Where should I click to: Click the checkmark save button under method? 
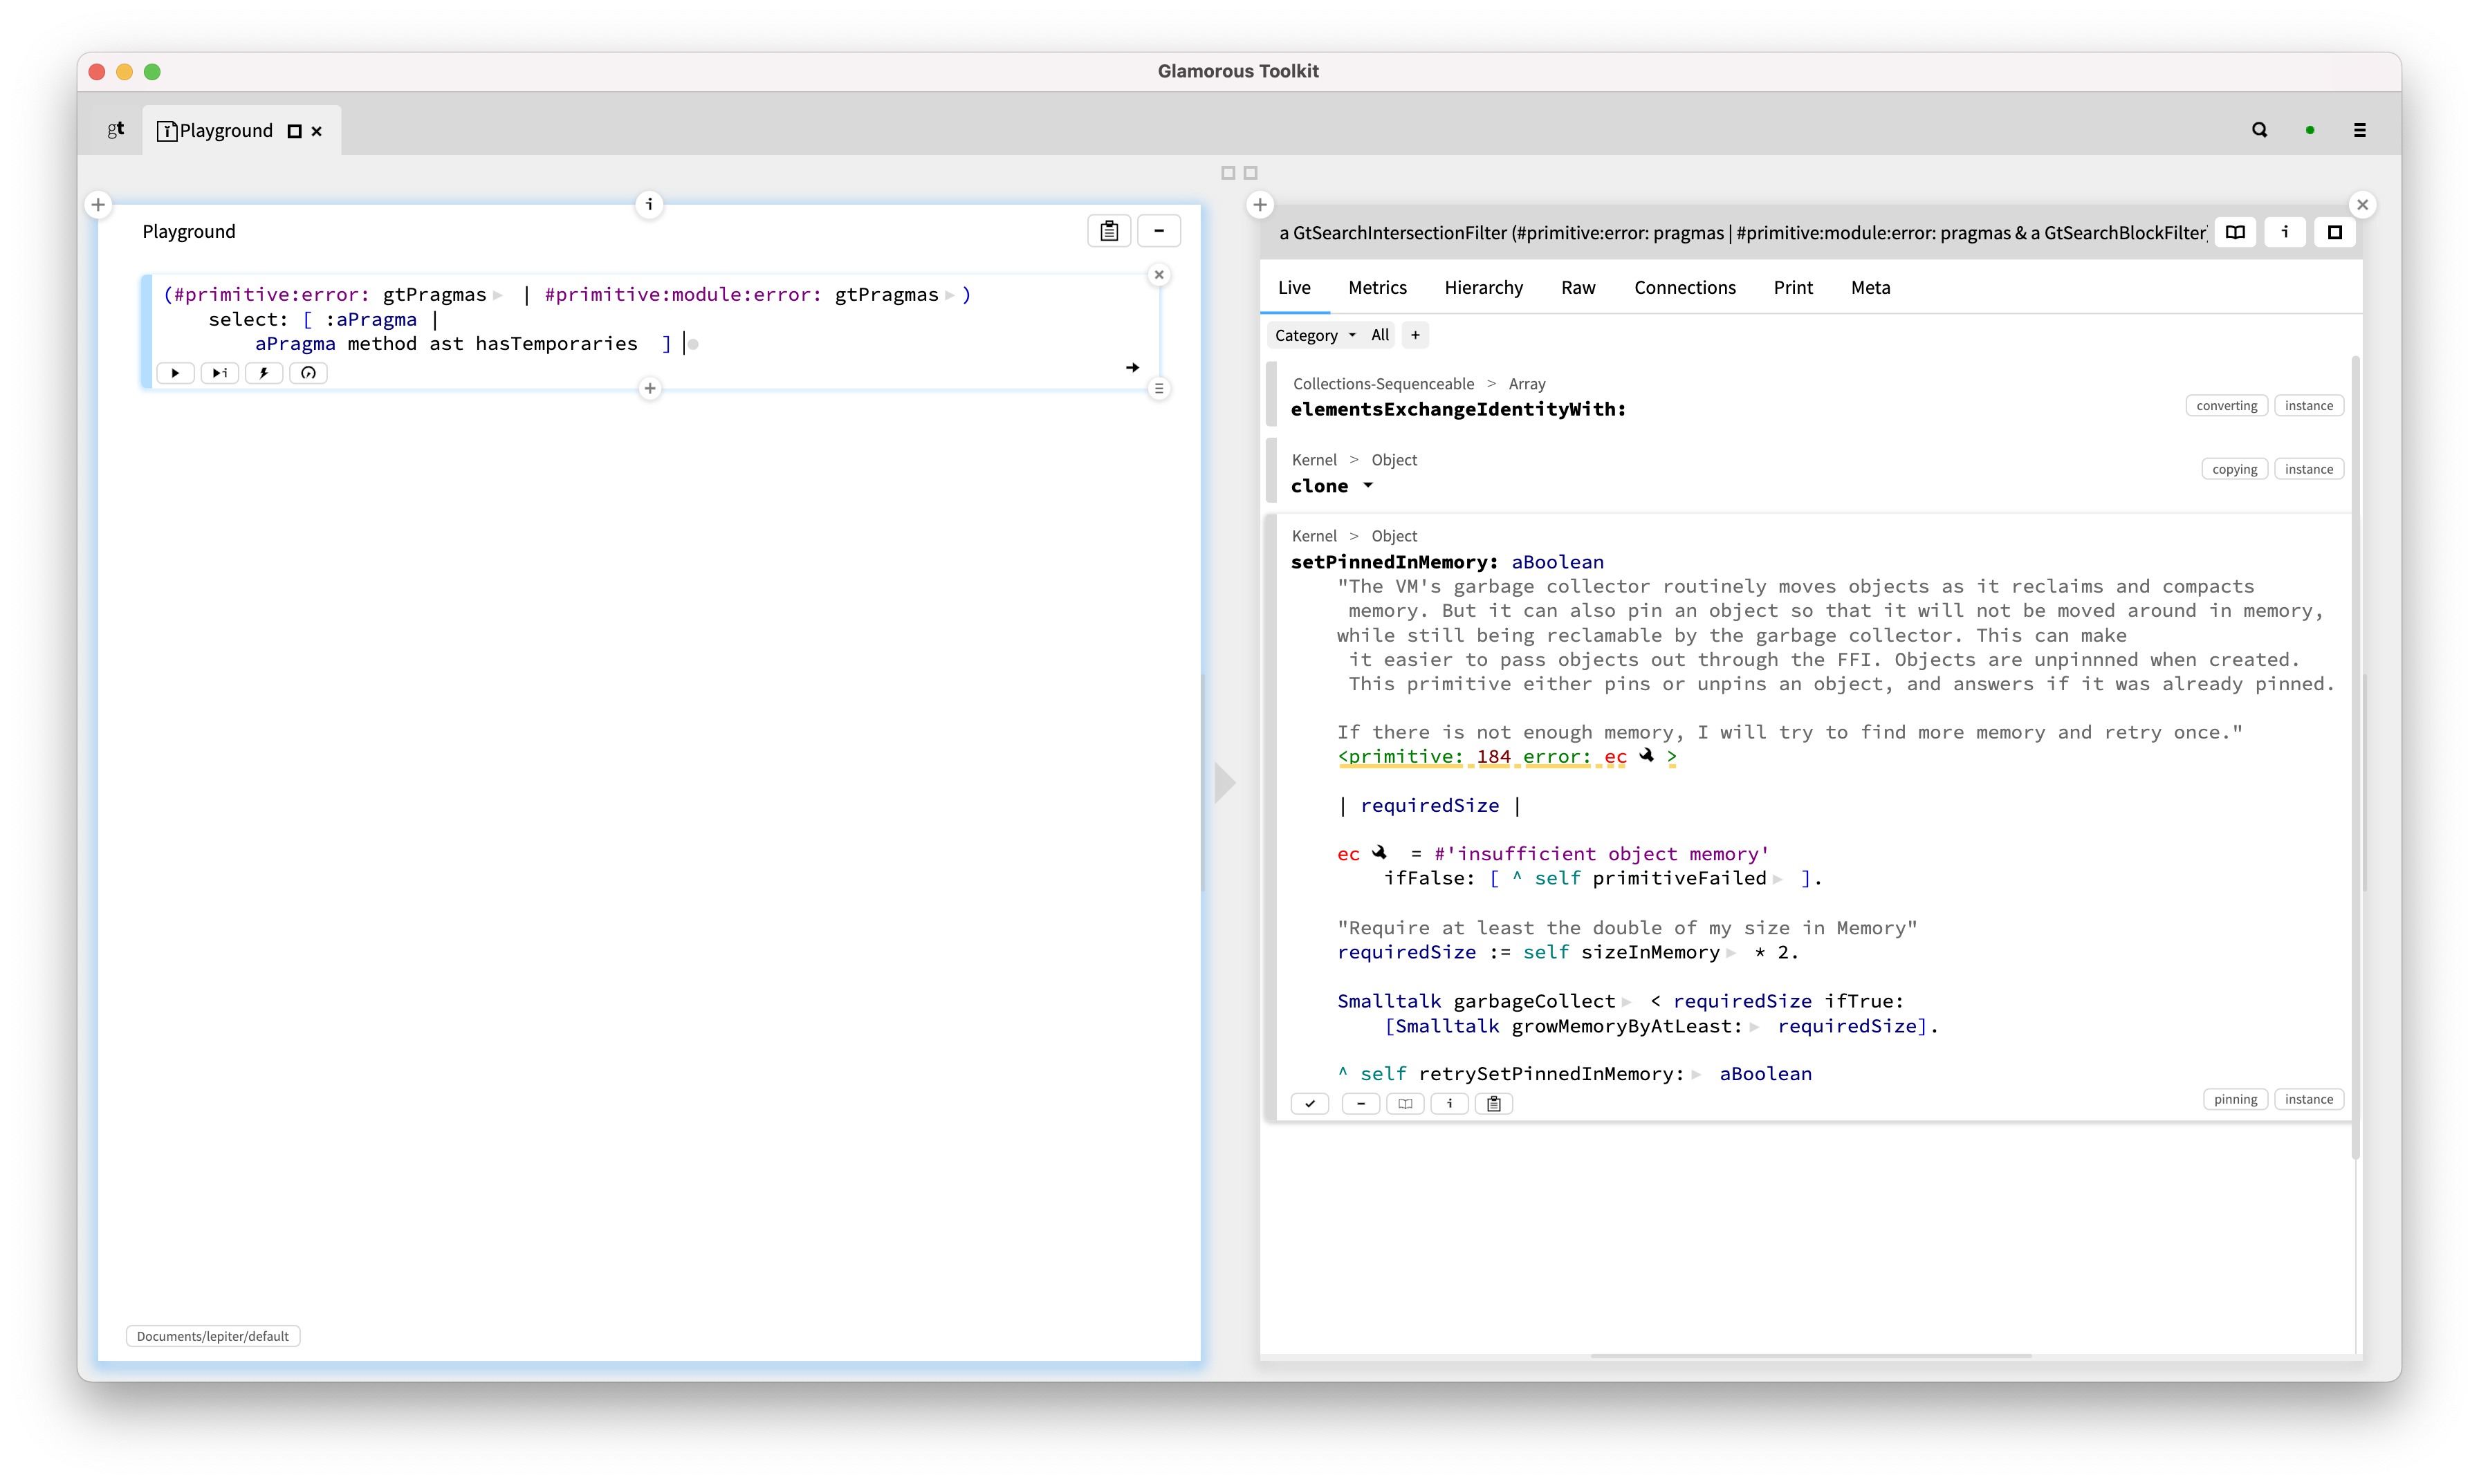pyautogui.click(x=1309, y=1103)
